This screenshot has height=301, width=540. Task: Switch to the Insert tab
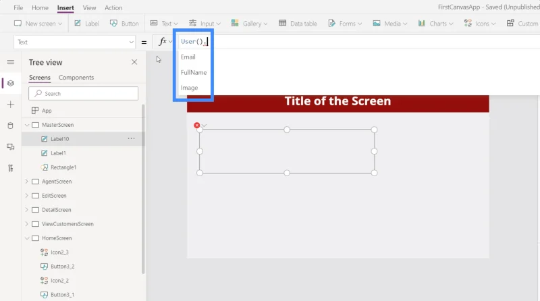65,7
